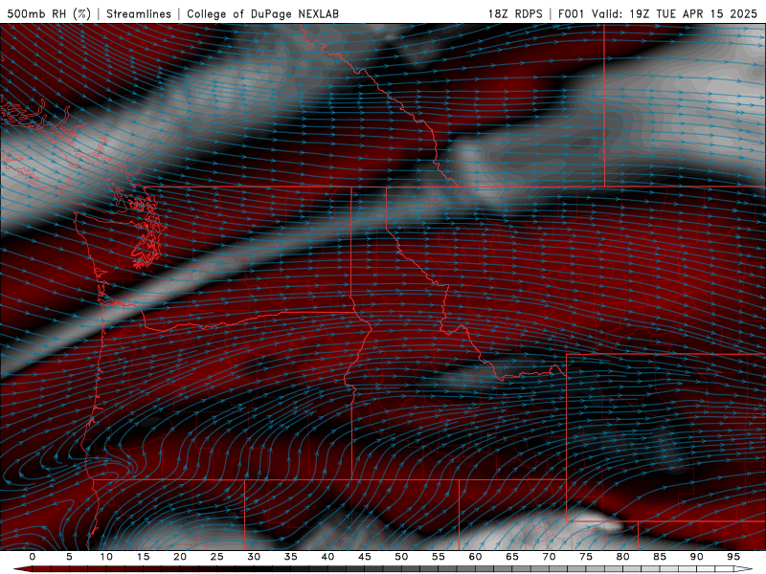766x574 pixels.
Task: Click the 'Streamlines' header label
Action: [x=139, y=13]
